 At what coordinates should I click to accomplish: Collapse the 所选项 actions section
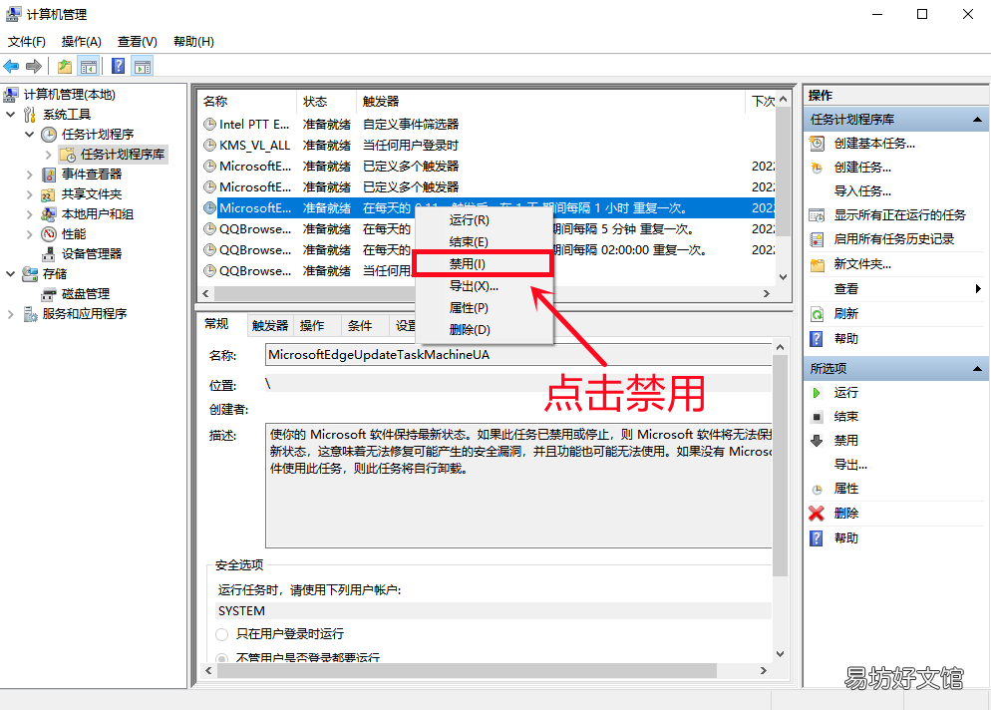(977, 369)
